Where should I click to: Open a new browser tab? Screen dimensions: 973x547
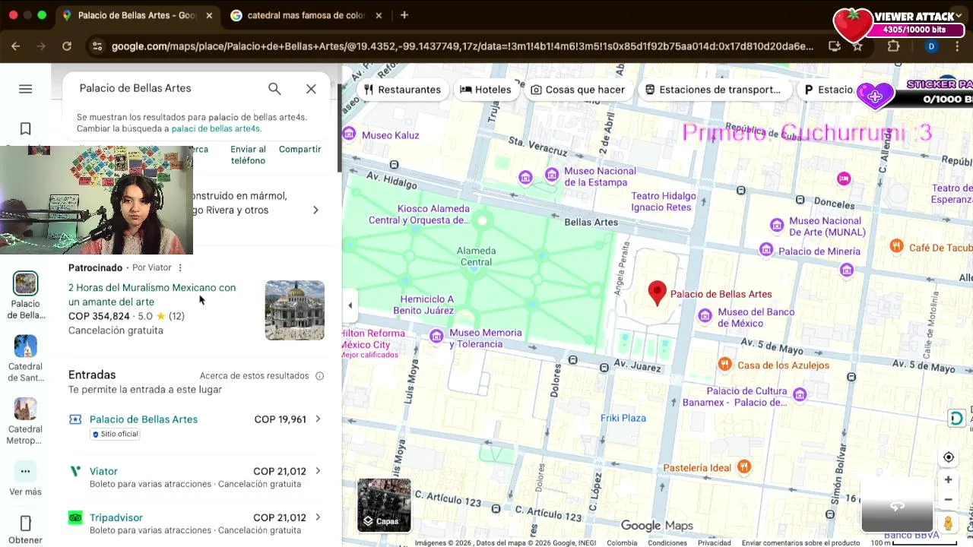[404, 15]
